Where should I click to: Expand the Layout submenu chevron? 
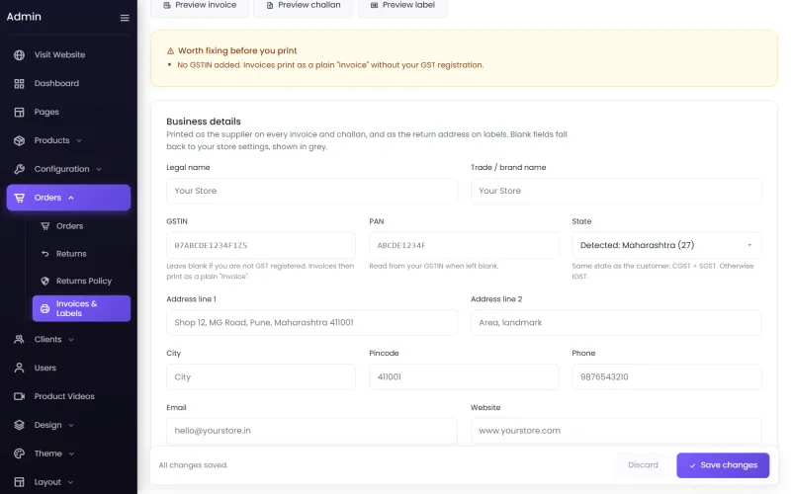click(70, 482)
